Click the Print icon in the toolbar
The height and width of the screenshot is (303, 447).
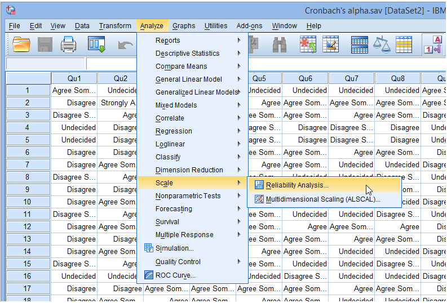point(69,44)
